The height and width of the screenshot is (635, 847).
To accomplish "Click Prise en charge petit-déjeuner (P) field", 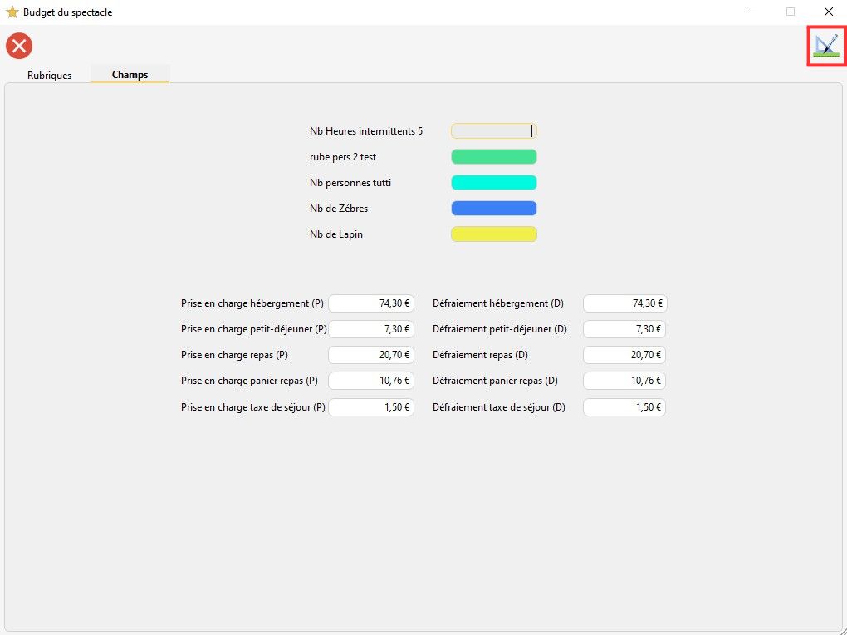I will (x=371, y=329).
